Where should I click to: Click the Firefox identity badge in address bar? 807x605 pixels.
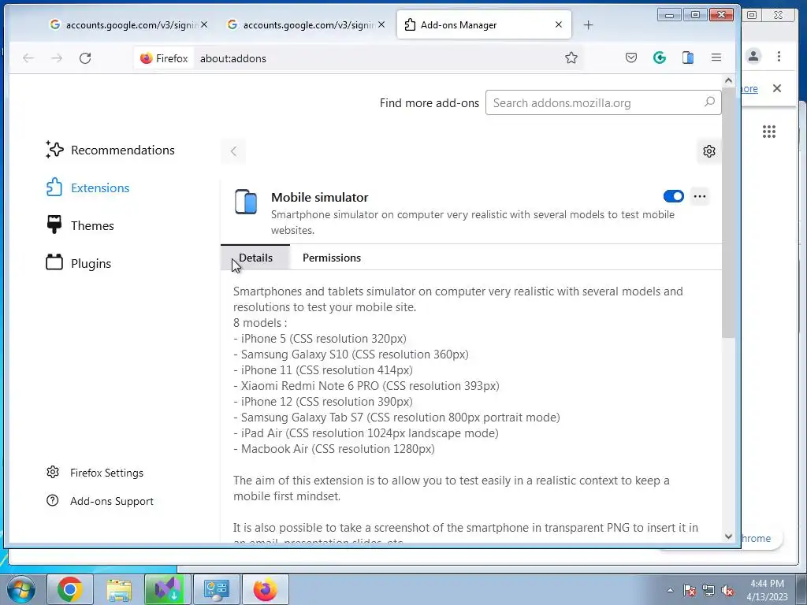coord(164,58)
